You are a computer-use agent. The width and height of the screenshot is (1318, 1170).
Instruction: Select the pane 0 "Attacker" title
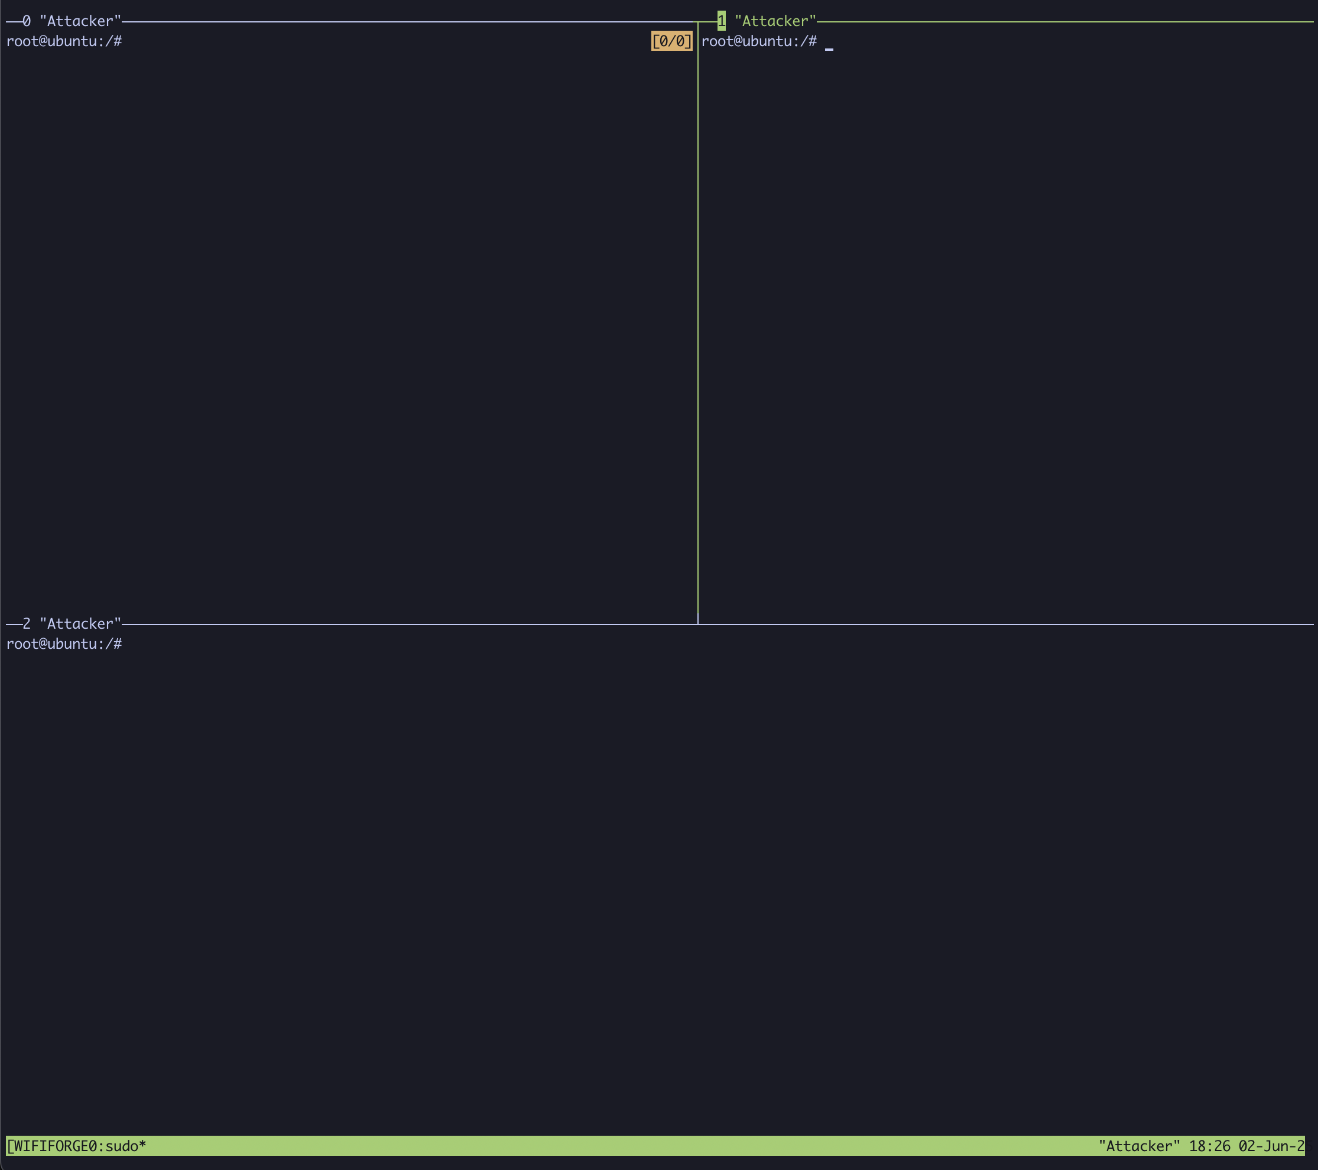(x=72, y=21)
